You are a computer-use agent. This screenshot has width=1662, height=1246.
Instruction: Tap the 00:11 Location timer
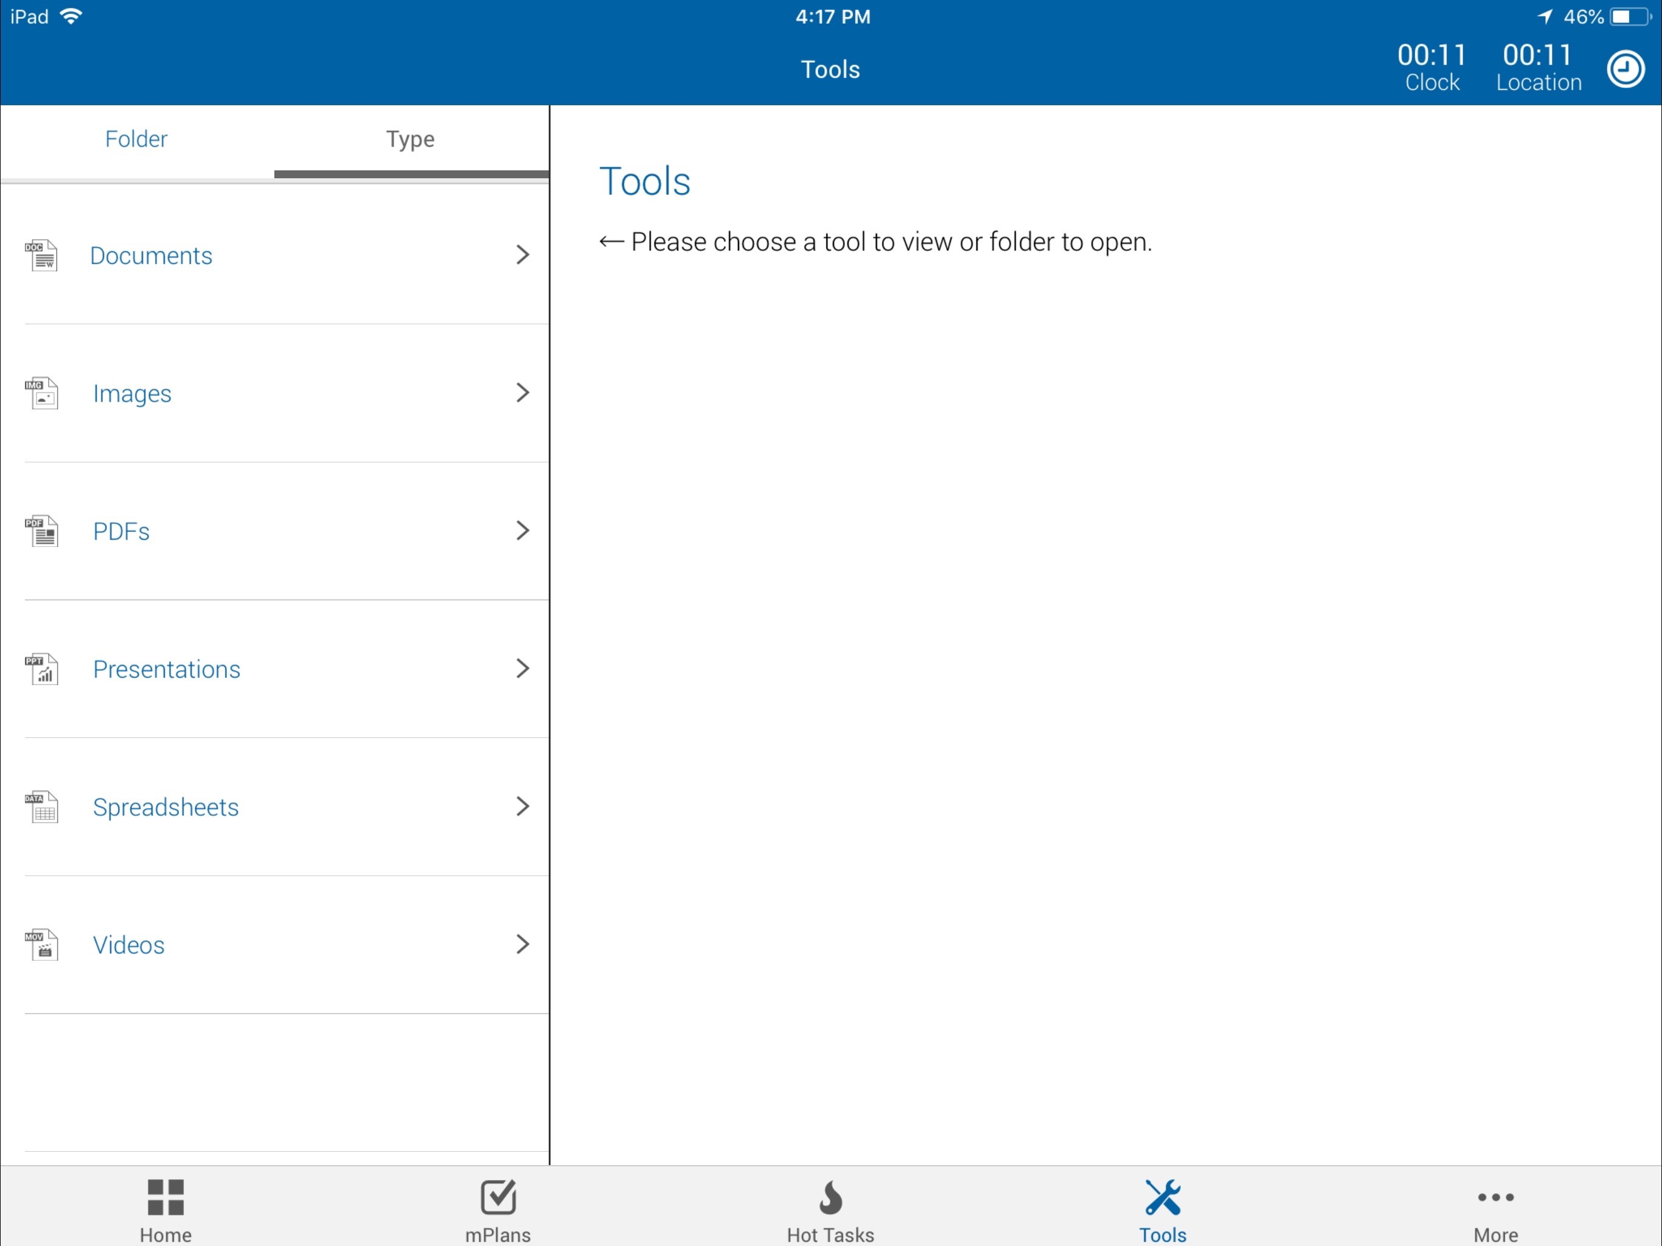point(1538,68)
